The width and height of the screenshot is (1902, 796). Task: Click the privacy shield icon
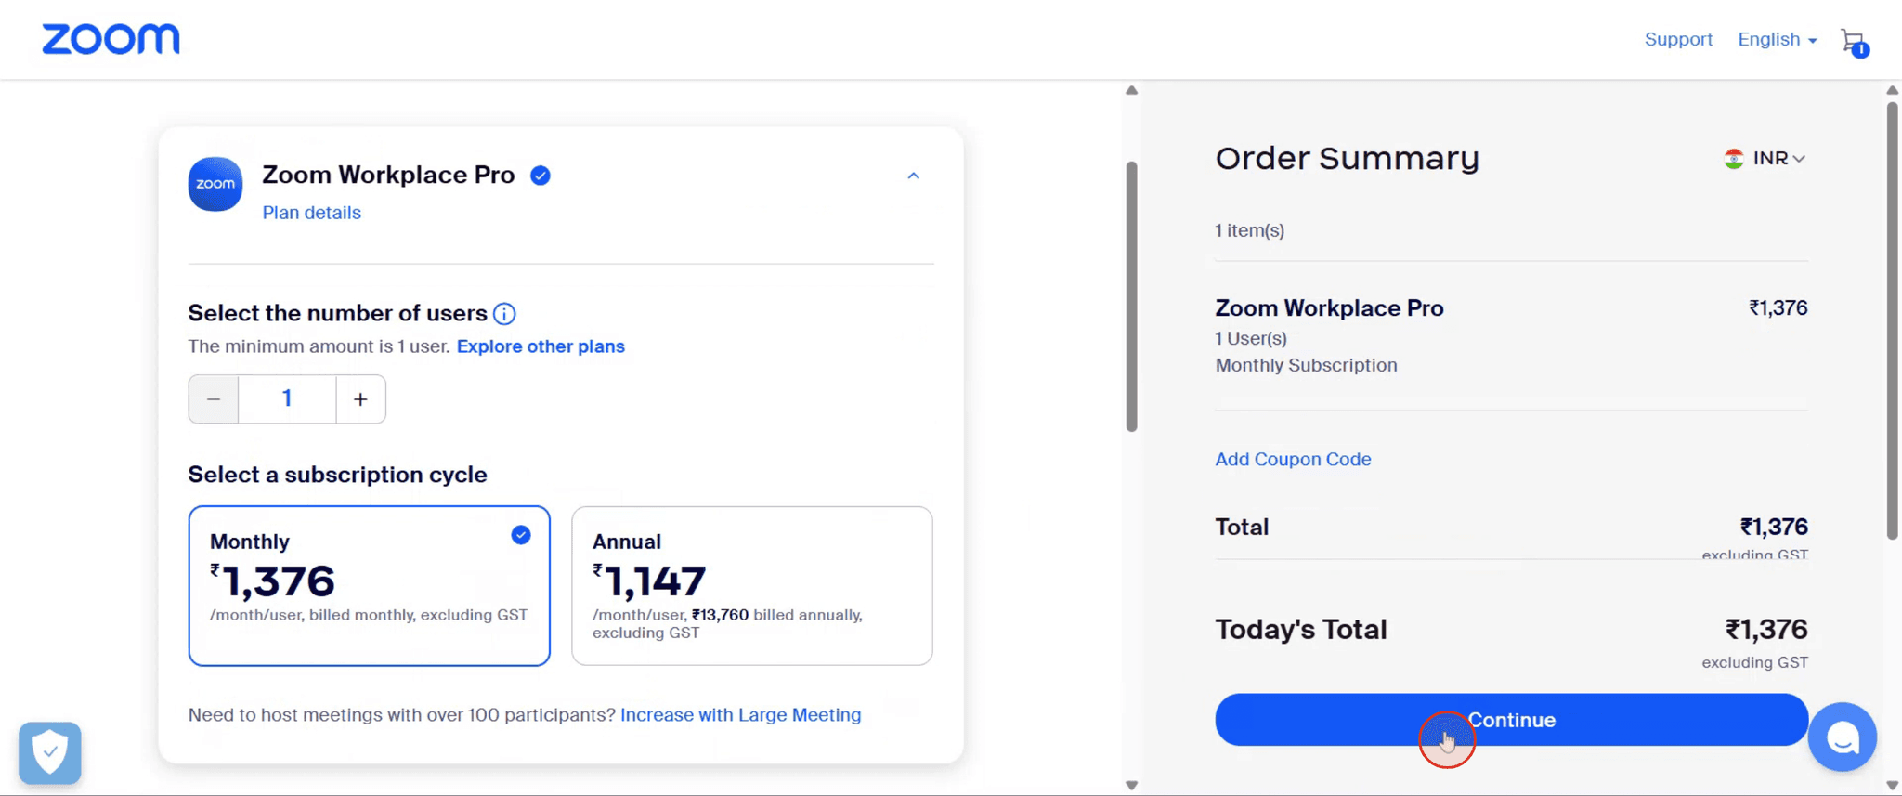coord(49,752)
